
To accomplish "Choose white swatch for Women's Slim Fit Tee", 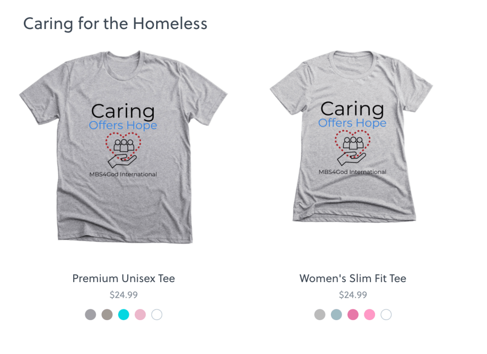I will click(x=386, y=314).
